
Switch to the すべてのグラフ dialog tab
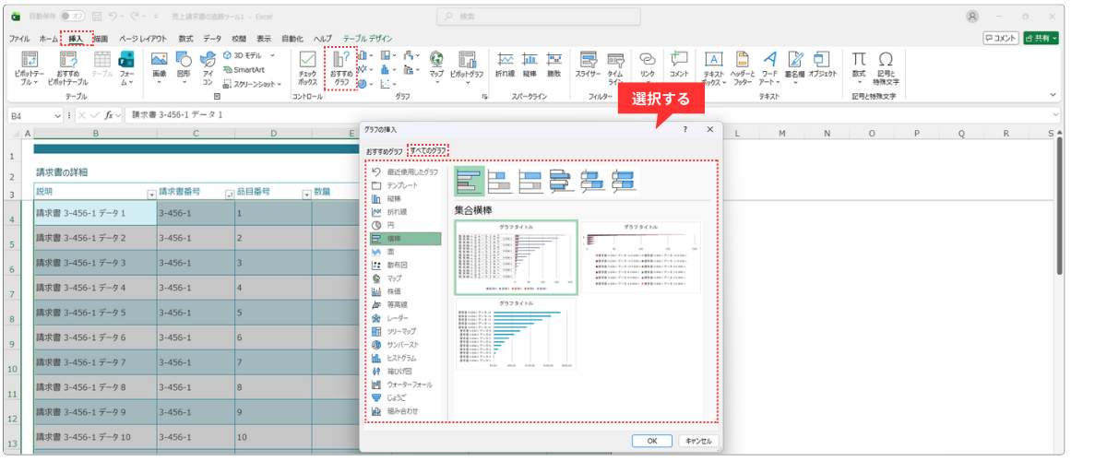pos(428,150)
